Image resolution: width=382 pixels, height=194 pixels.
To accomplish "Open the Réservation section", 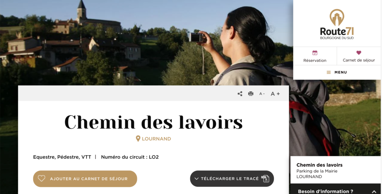I will pyautogui.click(x=315, y=56).
